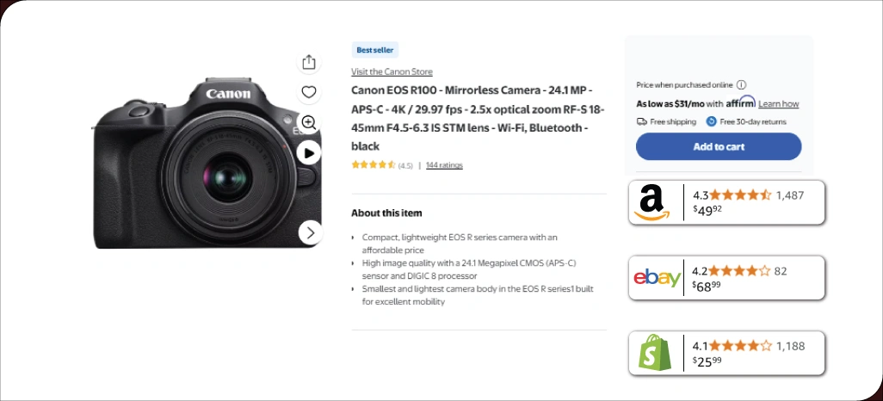The image size is (883, 401).
Task: Click the Free 30-day returns icon
Action: (711, 122)
